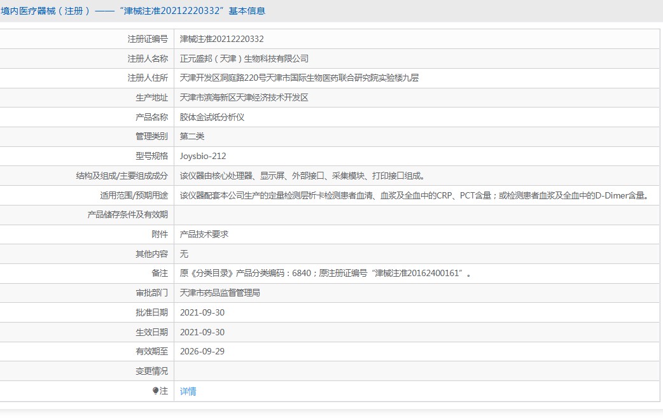Select model specification Joysbio-212

point(203,156)
